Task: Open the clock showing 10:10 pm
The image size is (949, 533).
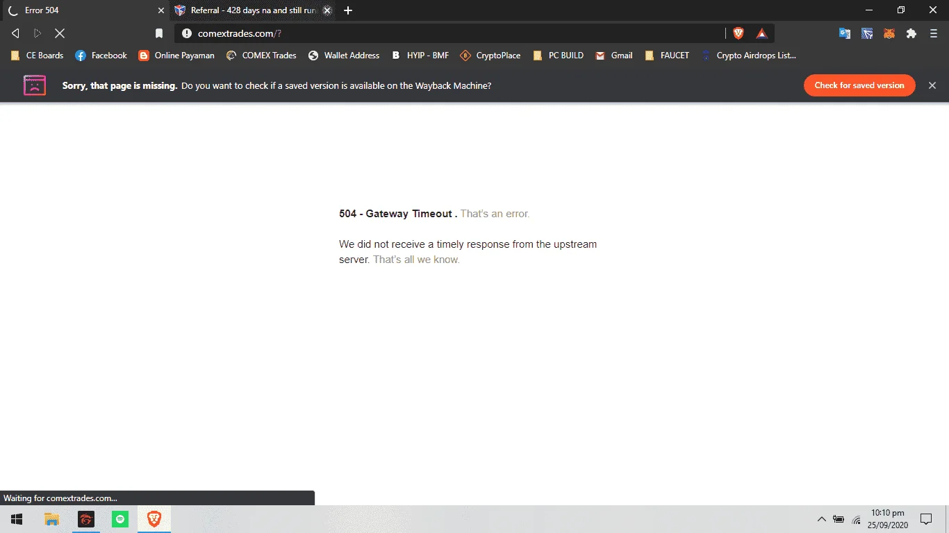Action: click(x=887, y=519)
